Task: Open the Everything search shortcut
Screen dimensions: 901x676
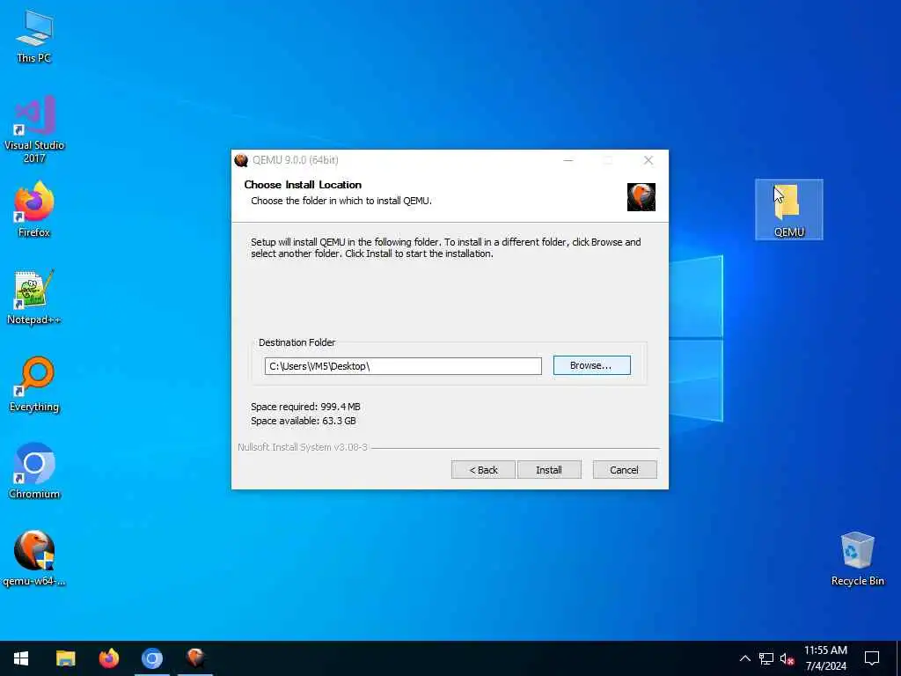Action: pos(34,385)
